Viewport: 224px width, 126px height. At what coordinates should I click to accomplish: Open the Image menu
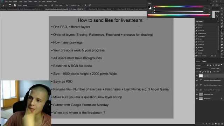pyautogui.click(x=15, y=1)
